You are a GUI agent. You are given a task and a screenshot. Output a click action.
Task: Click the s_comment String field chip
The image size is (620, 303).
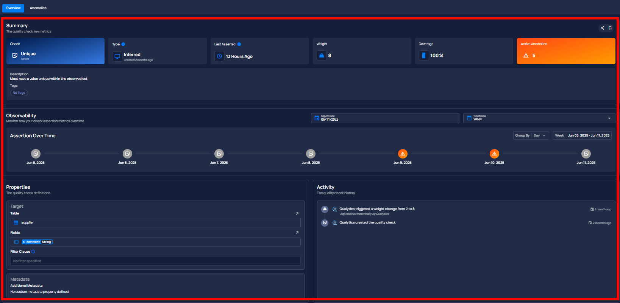[37, 242]
